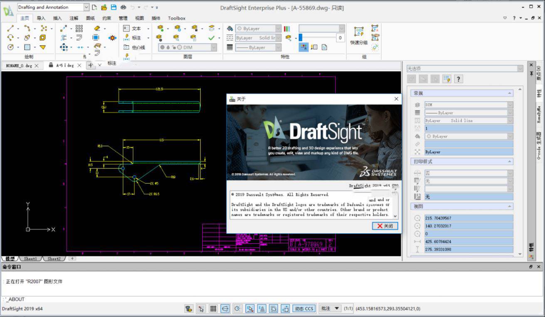Screen dimensions: 545x317
Task: Open the Toolbox ribbon tab
Action: [x=177, y=18]
